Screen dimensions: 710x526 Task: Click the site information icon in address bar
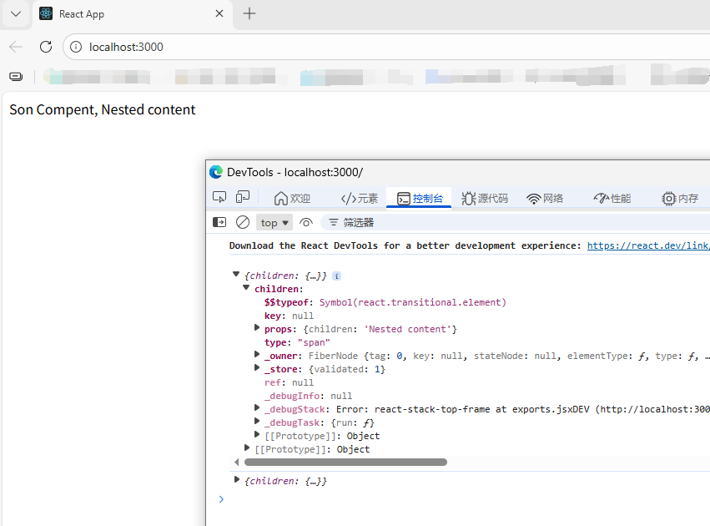[x=76, y=47]
